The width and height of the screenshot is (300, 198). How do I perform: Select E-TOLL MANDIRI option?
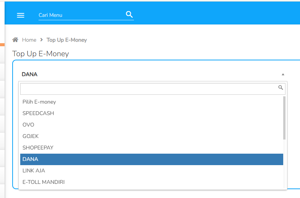(x=152, y=182)
